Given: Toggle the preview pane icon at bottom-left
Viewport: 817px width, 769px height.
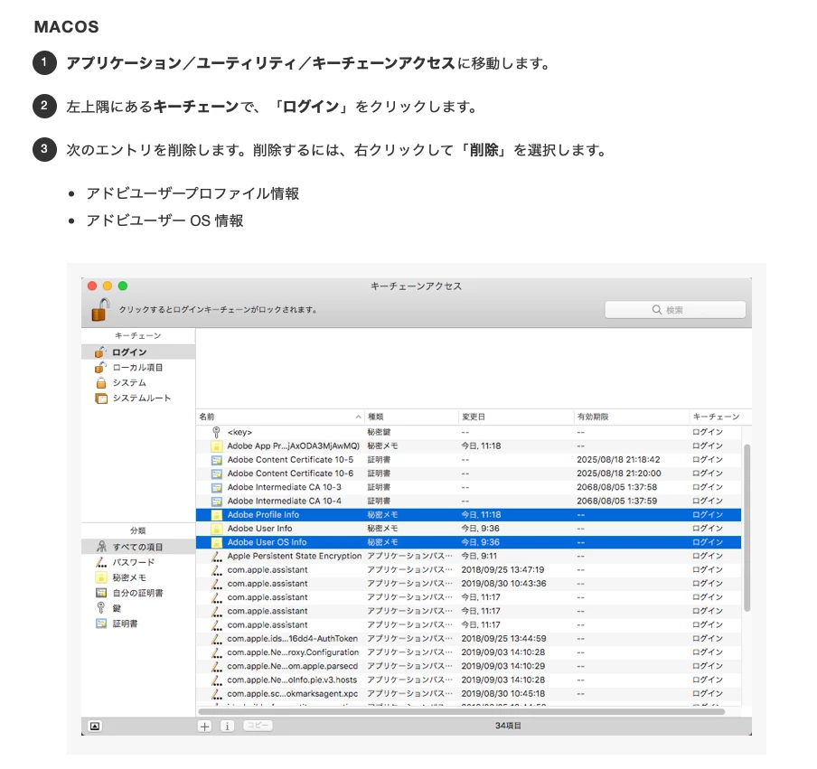Looking at the screenshot, I should pyautogui.click(x=95, y=727).
